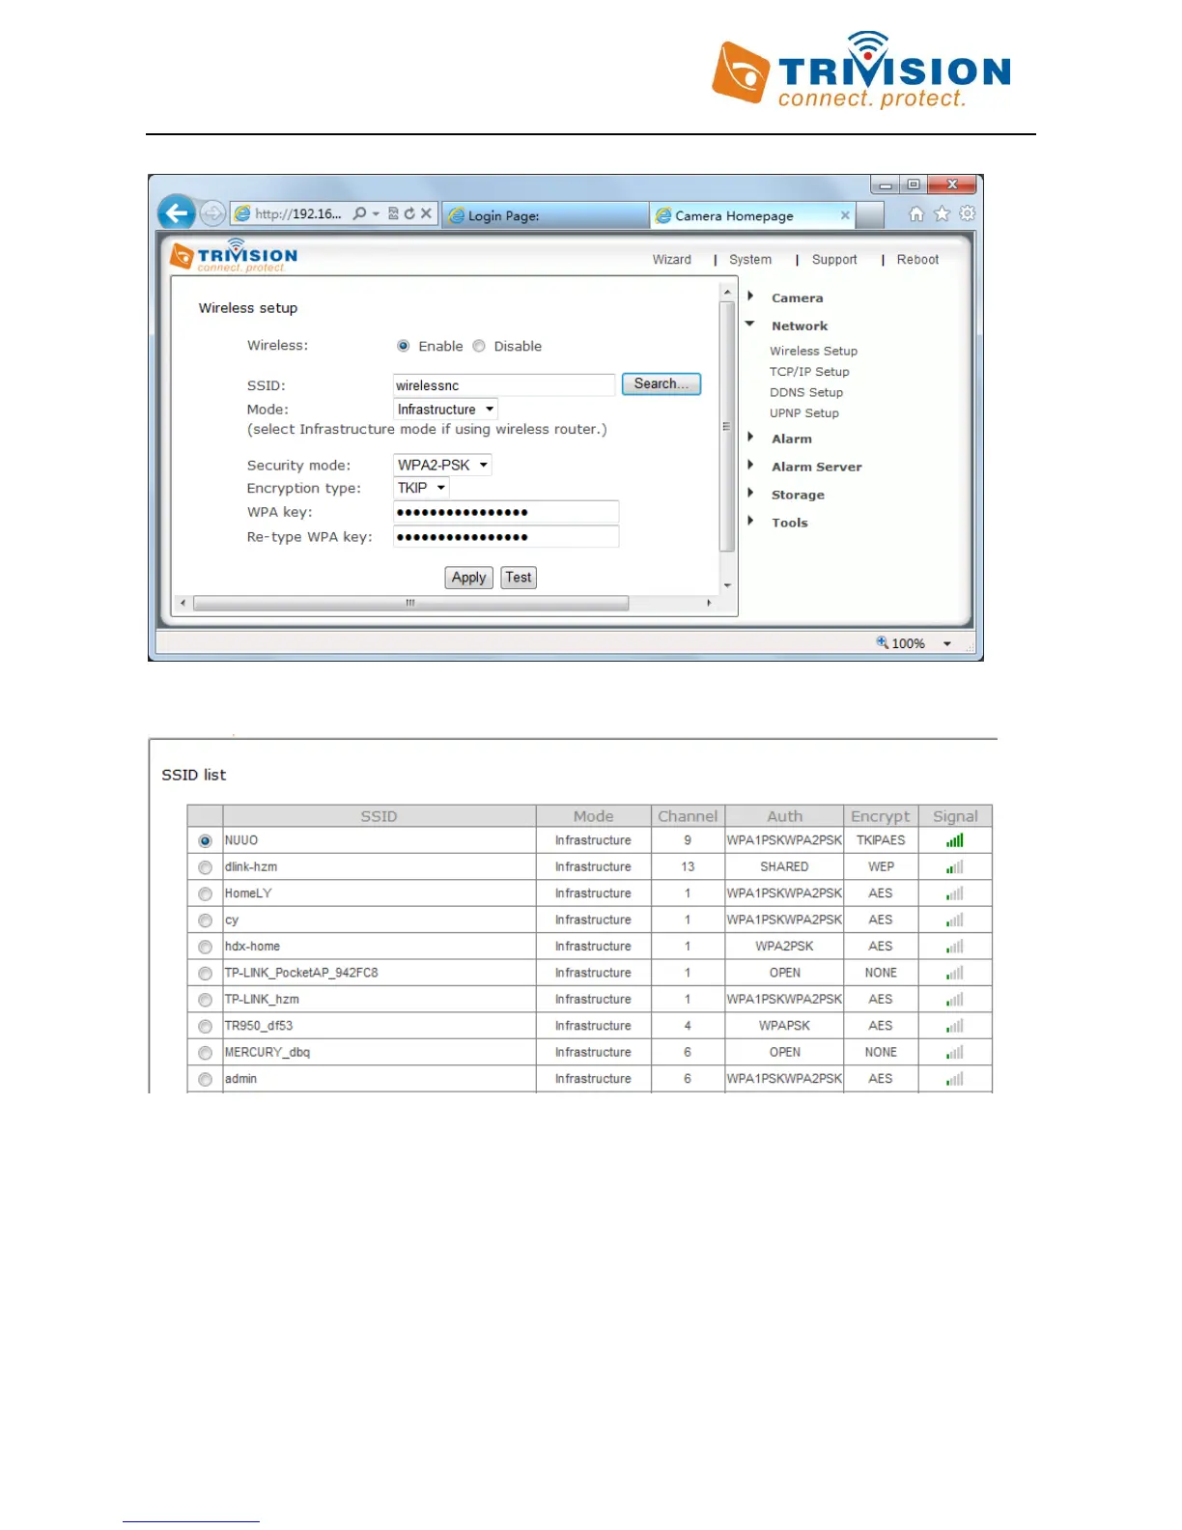Select the Enable wireless radio button
This screenshot has height=1530, width=1182.
(x=404, y=346)
